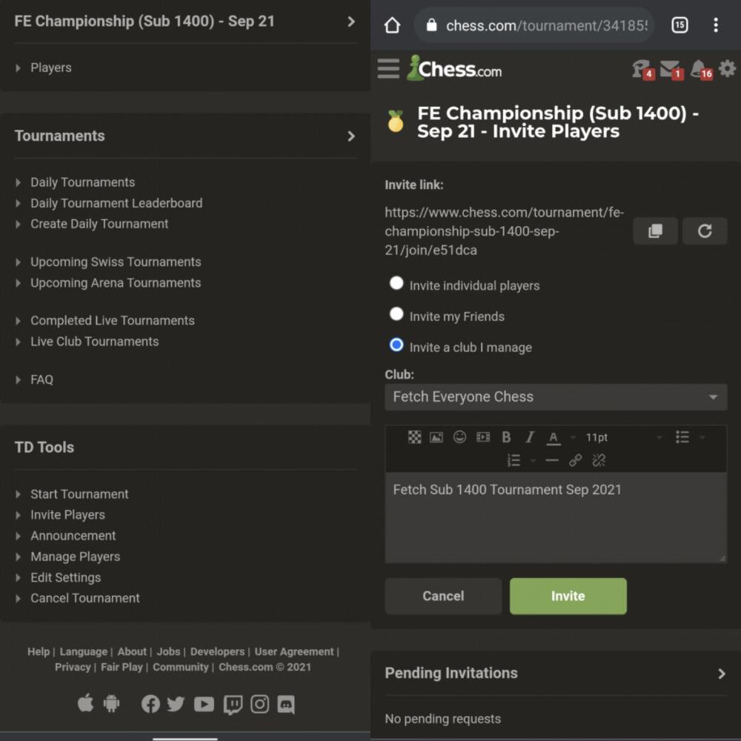Screen dimensions: 741x741
Task: Expand the Tournaments section chevron
Action: click(x=350, y=136)
